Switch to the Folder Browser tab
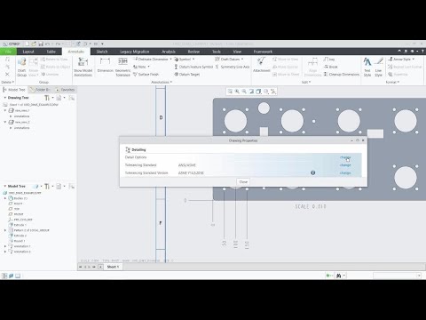The height and width of the screenshot is (320, 426). point(41,90)
